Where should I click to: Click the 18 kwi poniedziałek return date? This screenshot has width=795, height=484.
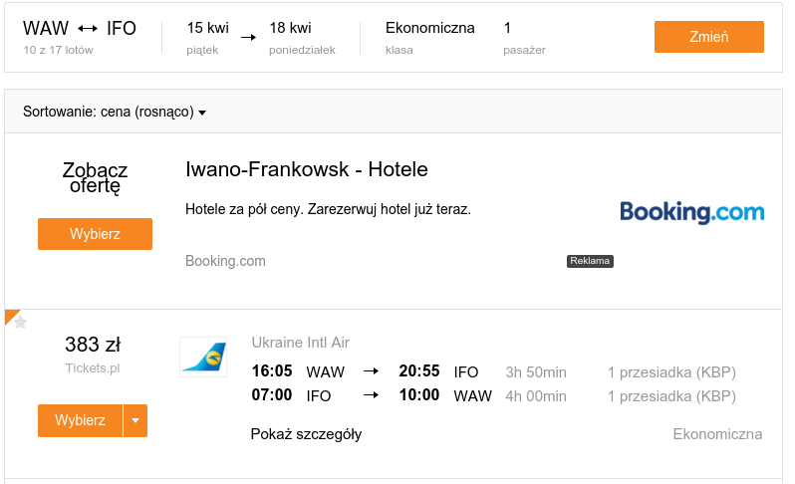[302, 38]
